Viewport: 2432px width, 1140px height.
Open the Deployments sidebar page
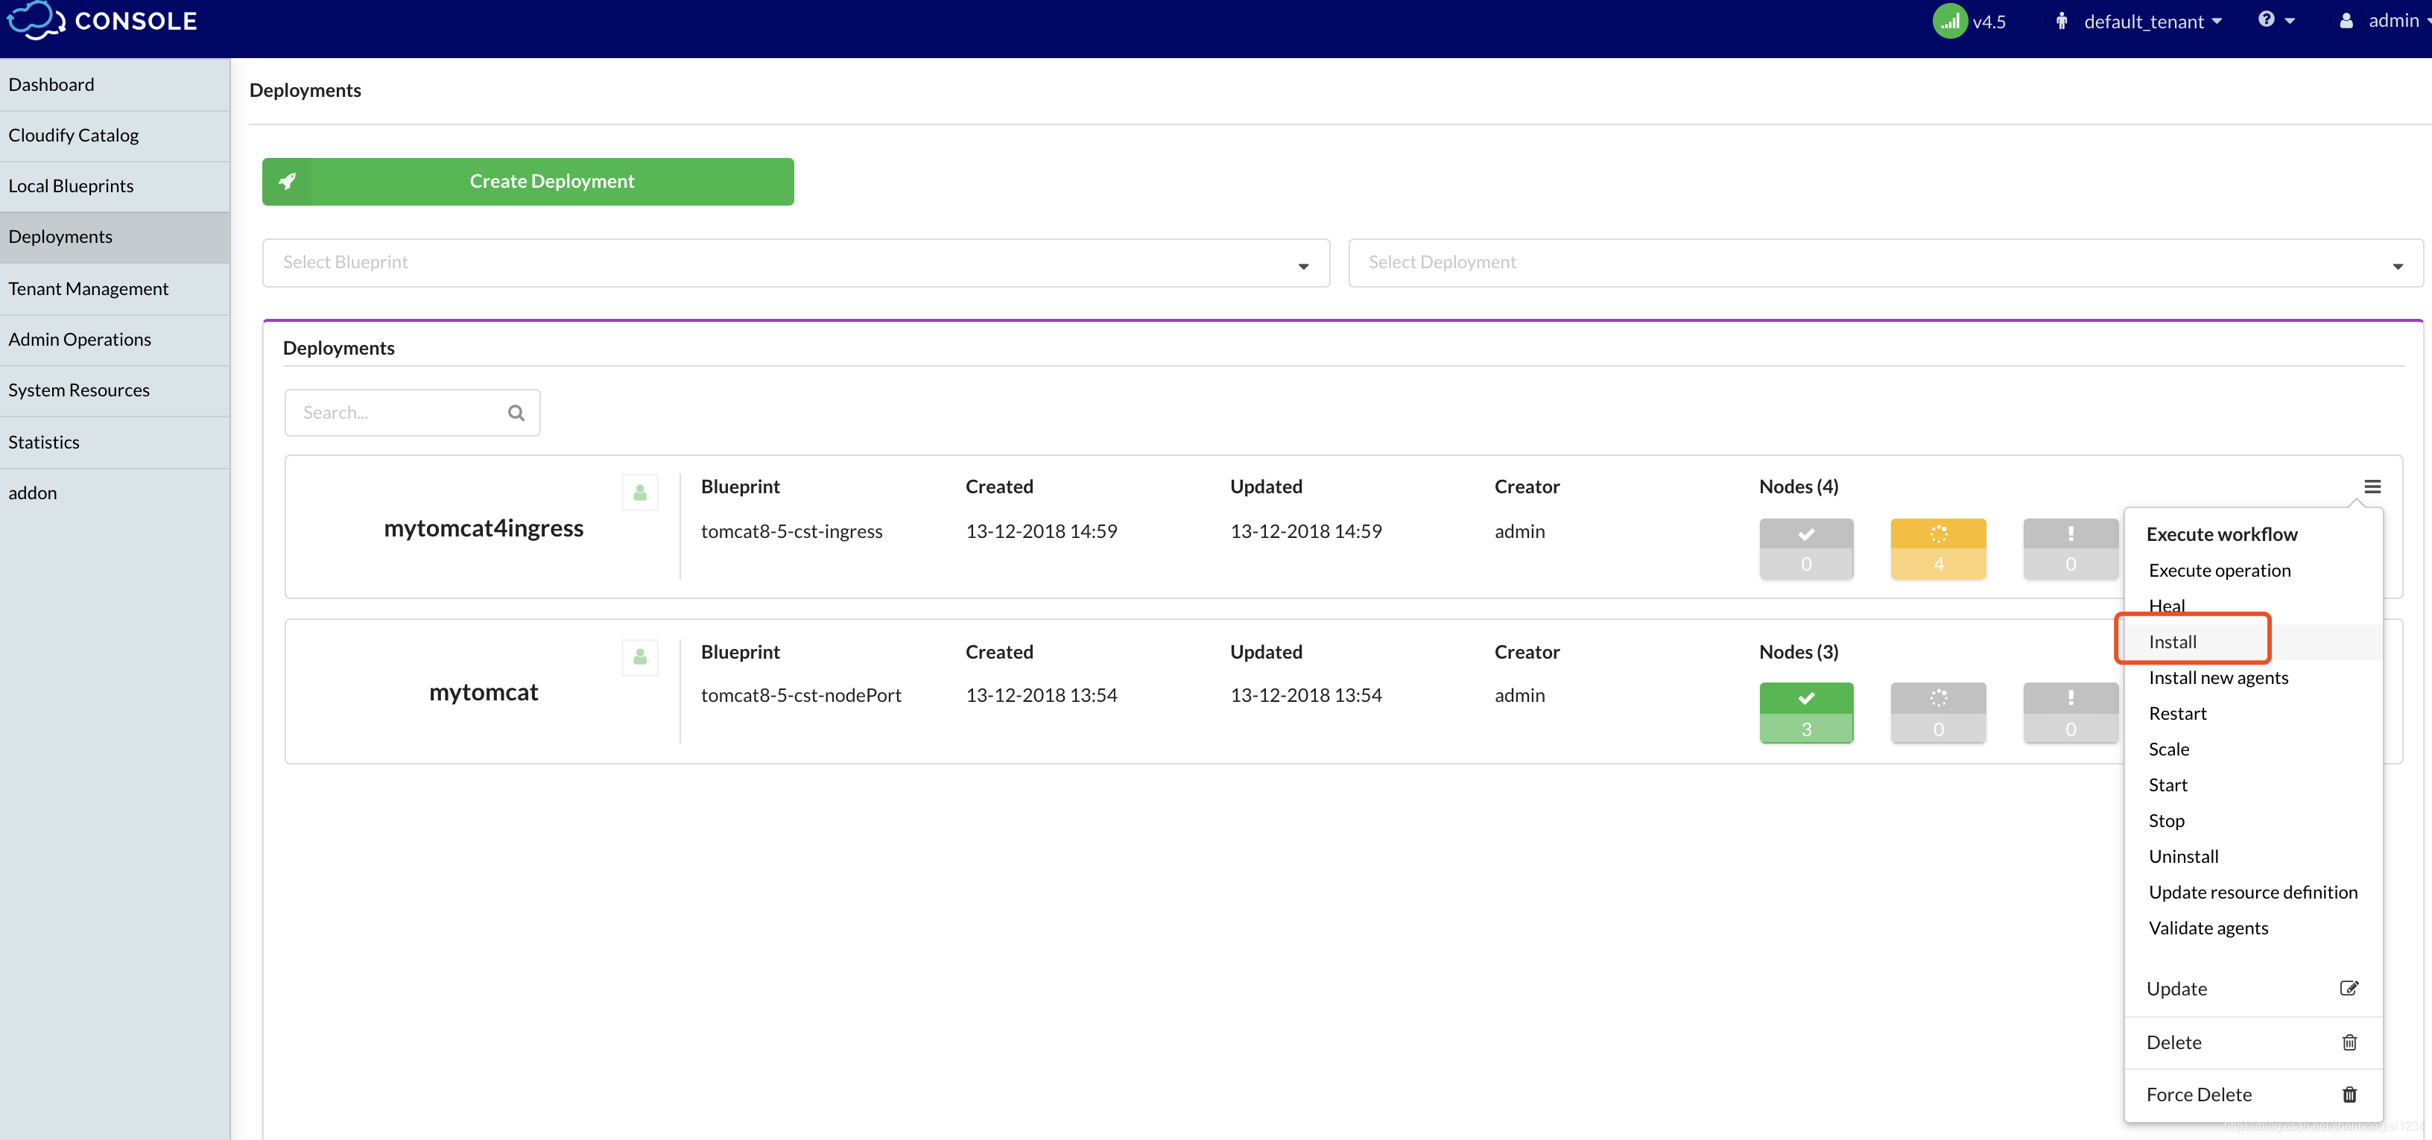tap(115, 238)
